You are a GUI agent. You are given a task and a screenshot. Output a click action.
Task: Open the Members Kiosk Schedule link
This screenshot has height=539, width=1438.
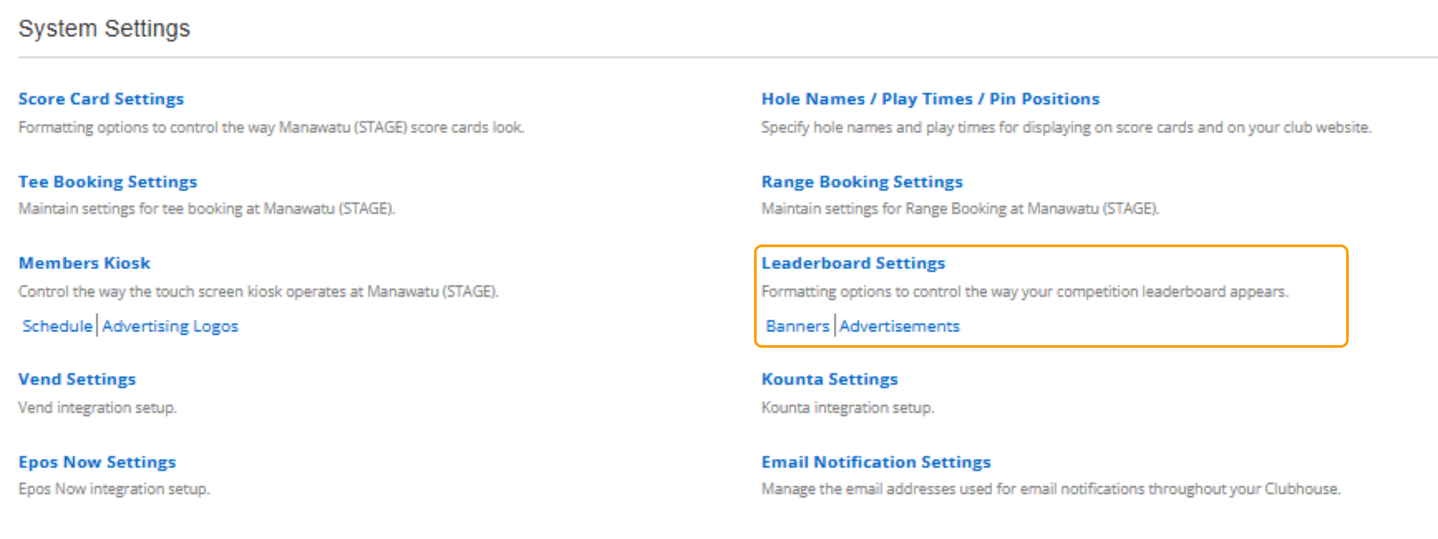coord(57,326)
